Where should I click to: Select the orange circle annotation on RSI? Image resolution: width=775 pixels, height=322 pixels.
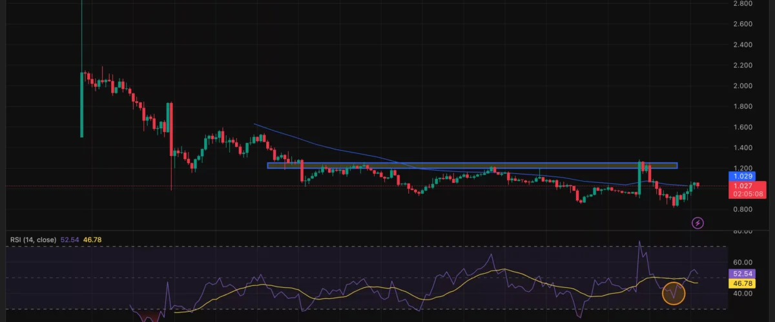[x=674, y=293]
